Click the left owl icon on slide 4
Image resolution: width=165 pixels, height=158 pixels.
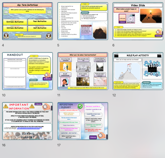6,36
